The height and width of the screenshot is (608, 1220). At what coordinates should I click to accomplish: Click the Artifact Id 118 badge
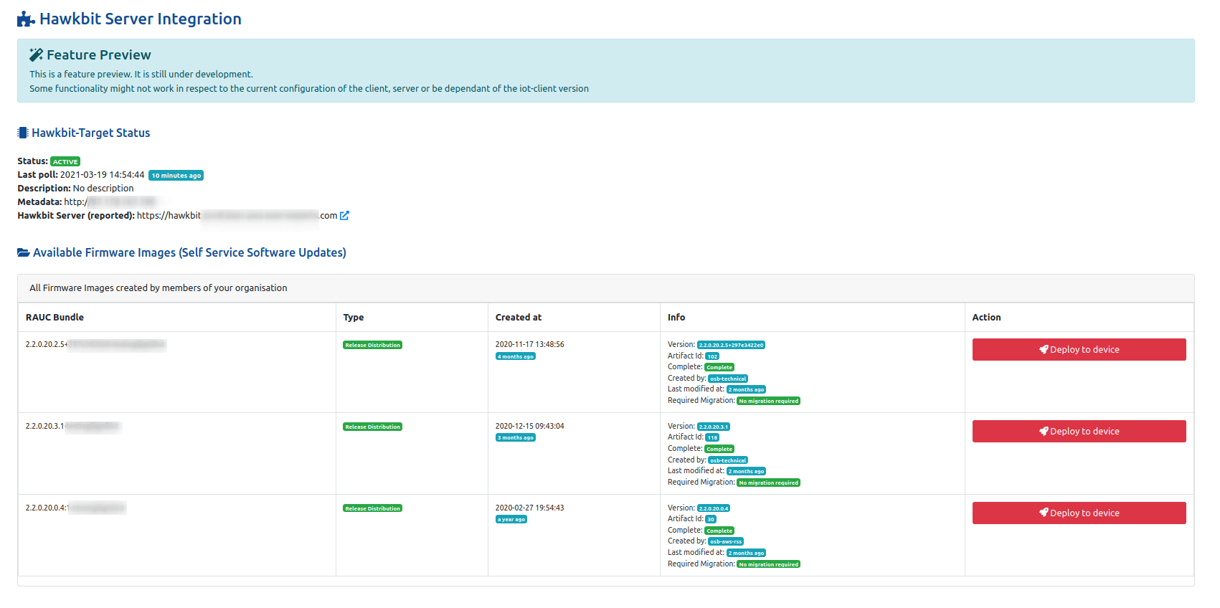coord(712,437)
